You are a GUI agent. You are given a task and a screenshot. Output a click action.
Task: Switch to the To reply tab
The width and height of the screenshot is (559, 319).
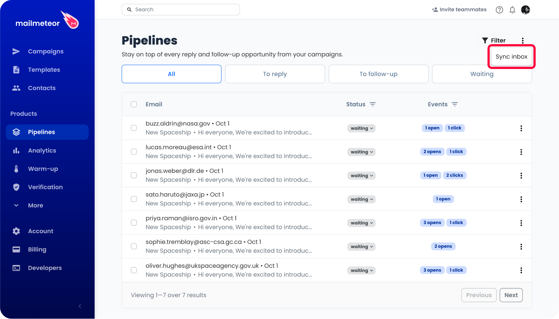(x=275, y=74)
